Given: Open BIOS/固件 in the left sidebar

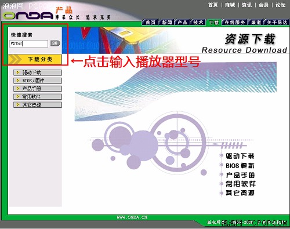Looking at the screenshot, I should pyautogui.click(x=38, y=81).
